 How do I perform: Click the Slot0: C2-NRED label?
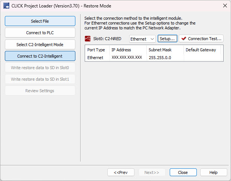pos(107,39)
